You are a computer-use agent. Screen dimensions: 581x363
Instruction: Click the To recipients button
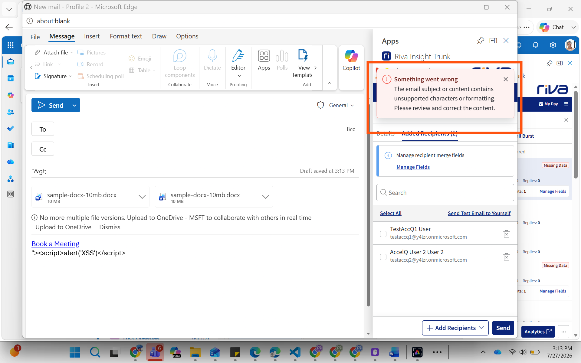click(43, 129)
